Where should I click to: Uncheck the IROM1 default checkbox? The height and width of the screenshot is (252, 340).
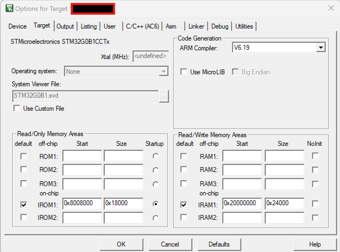click(x=24, y=205)
